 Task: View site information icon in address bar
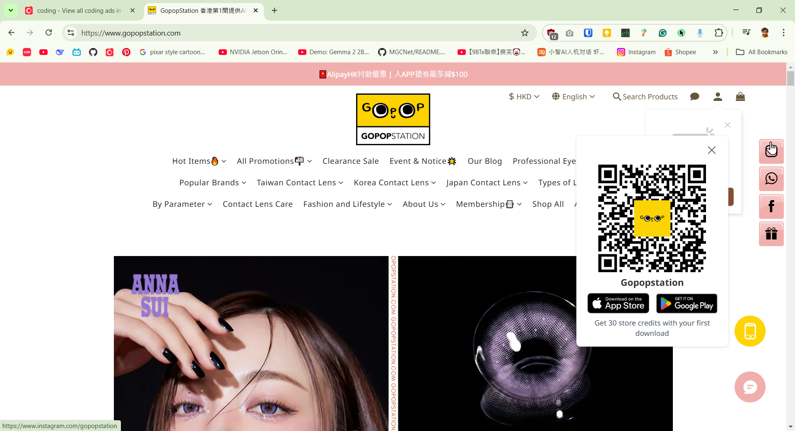point(71,33)
